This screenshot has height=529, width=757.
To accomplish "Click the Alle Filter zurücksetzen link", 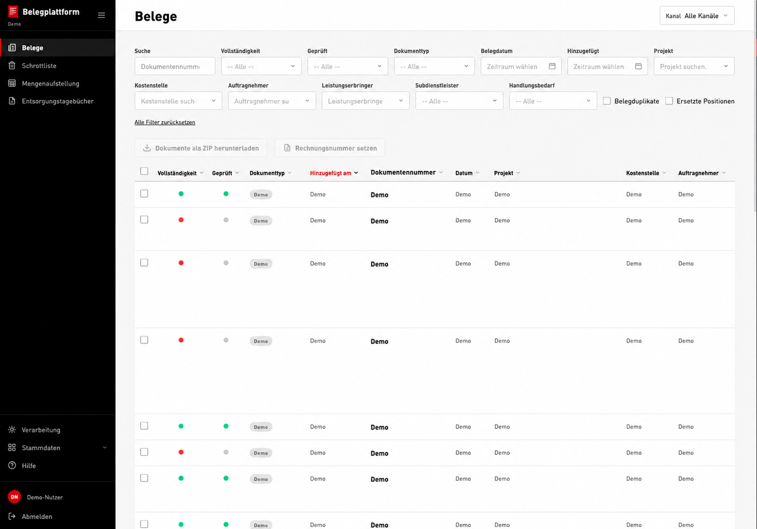I will [165, 122].
